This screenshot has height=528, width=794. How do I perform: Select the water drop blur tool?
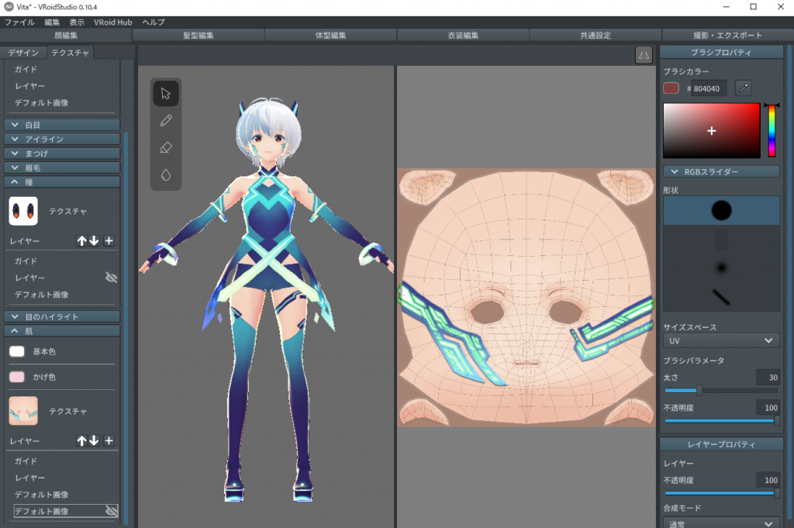165,174
